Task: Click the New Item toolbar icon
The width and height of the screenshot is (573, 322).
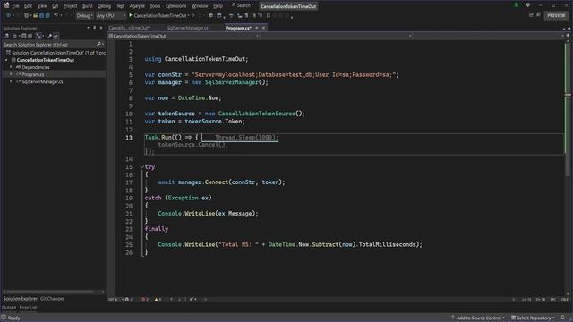Action: pos(26,16)
